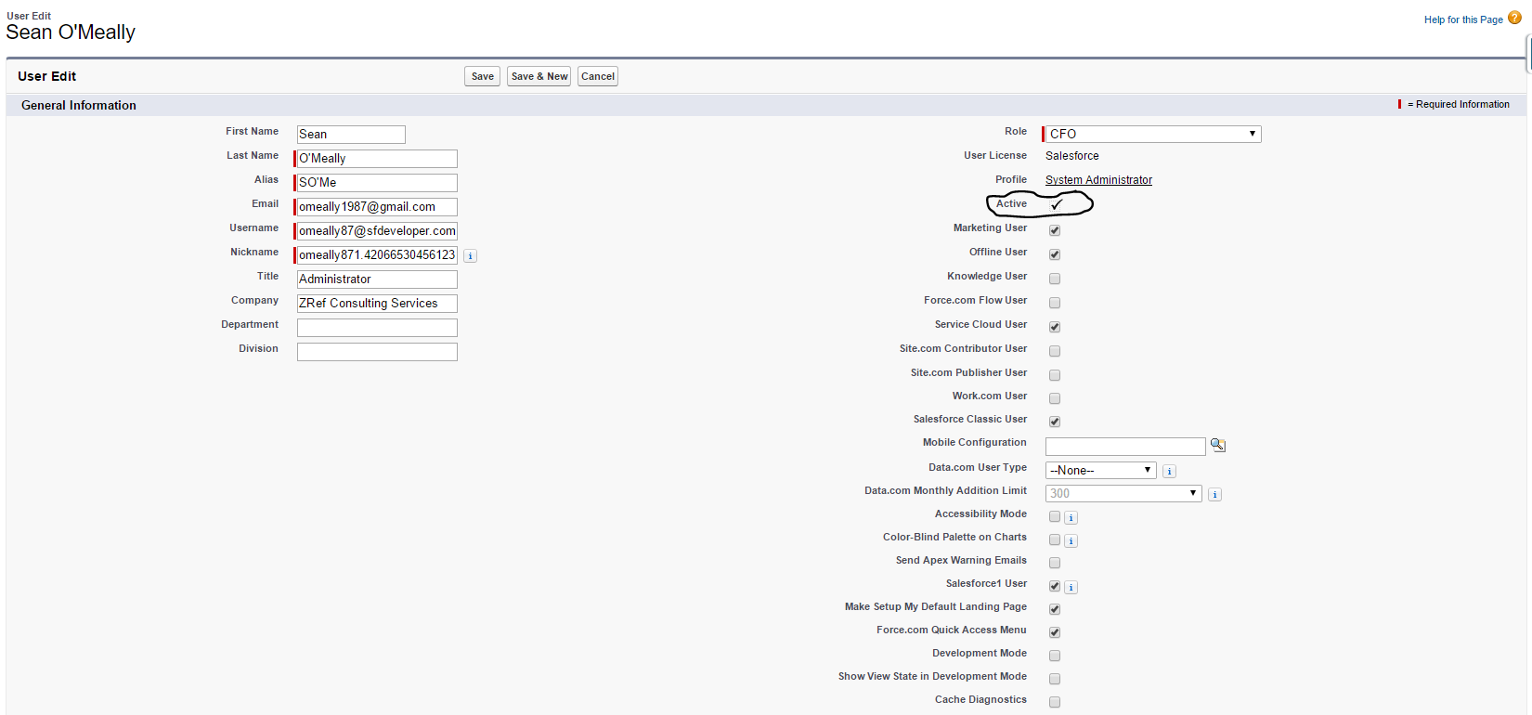1532x715 pixels.
Task: Click the Title field containing Administrator
Action: (377, 279)
